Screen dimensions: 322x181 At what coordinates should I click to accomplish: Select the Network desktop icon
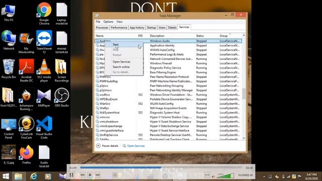9,40
